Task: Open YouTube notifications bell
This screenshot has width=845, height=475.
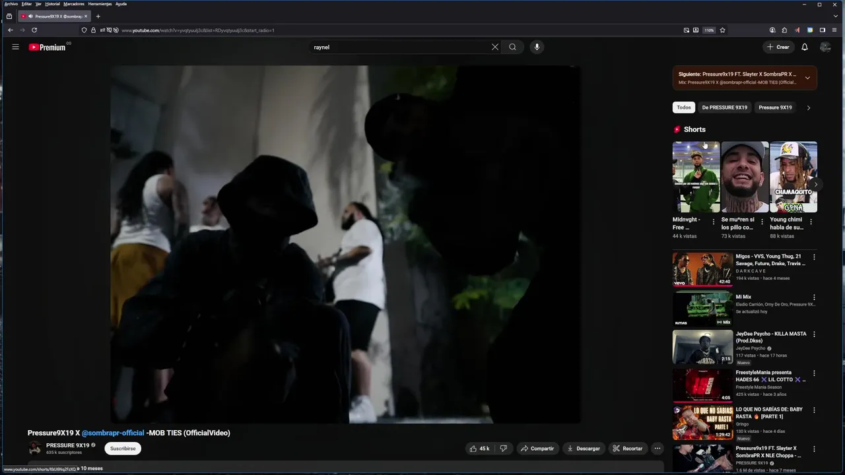Action: [804, 47]
